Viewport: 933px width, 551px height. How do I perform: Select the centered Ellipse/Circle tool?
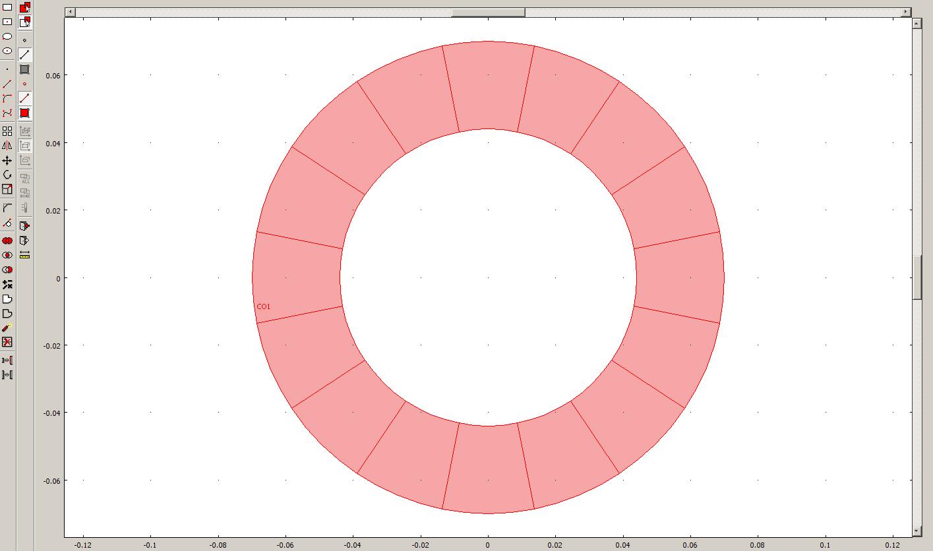coord(7,51)
